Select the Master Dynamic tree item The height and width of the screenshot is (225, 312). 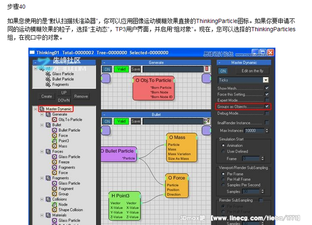tap(59, 109)
